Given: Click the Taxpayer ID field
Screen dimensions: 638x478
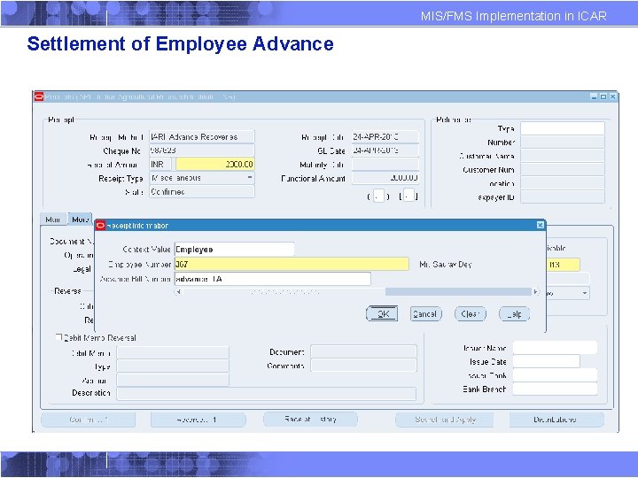Looking at the screenshot, I should coord(563,197).
